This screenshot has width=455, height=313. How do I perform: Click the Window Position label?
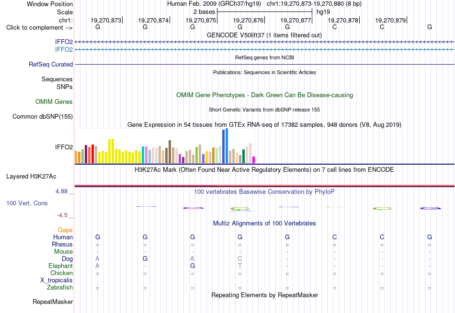pyautogui.click(x=50, y=4)
